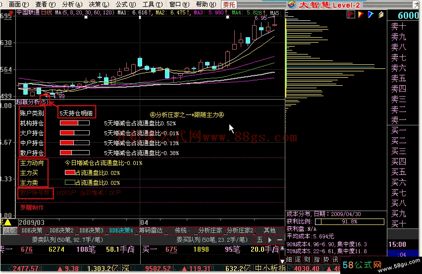Switch to the 分析庄家 tab

(210, 230)
